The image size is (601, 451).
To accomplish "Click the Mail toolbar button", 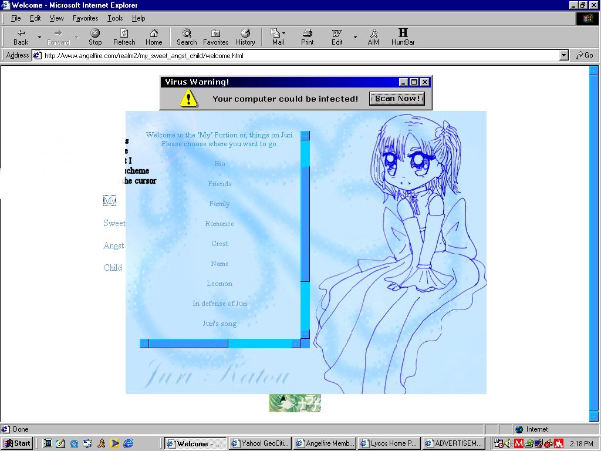I will (278, 37).
